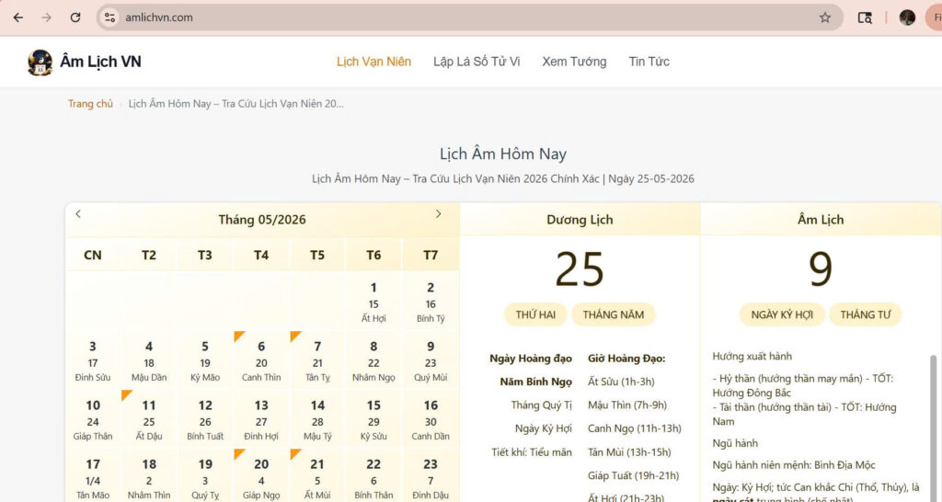Go back to previous browser page
Image resolution: width=942 pixels, height=502 pixels.
[x=18, y=17]
